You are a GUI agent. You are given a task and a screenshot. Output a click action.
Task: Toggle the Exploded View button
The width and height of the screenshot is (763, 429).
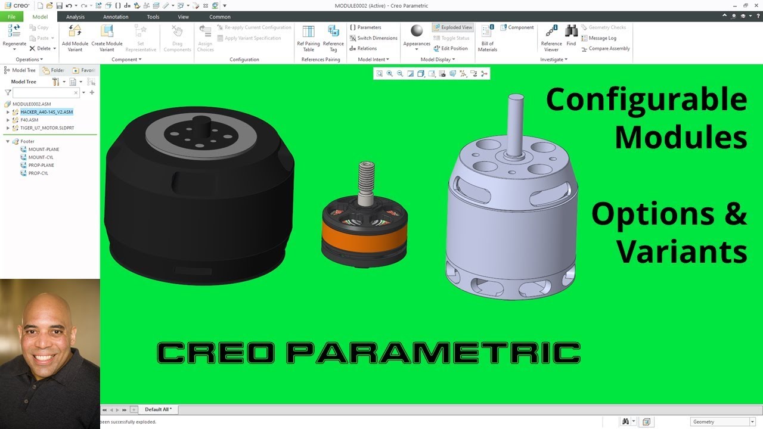[452, 27]
